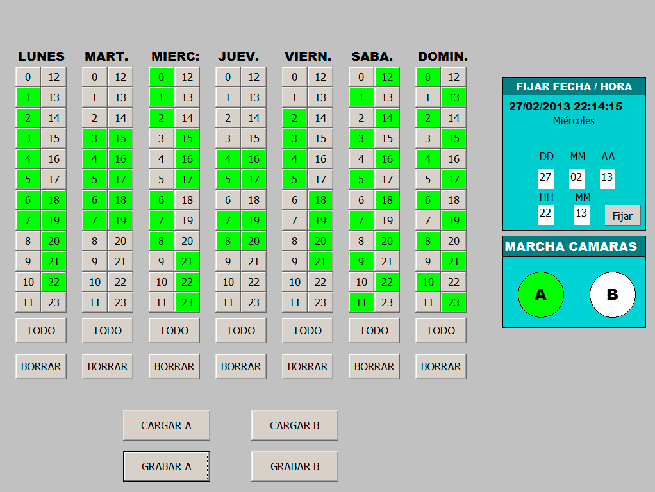Toggle hour 23 in VIERN. column
The image size is (655, 492).
coord(320,302)
